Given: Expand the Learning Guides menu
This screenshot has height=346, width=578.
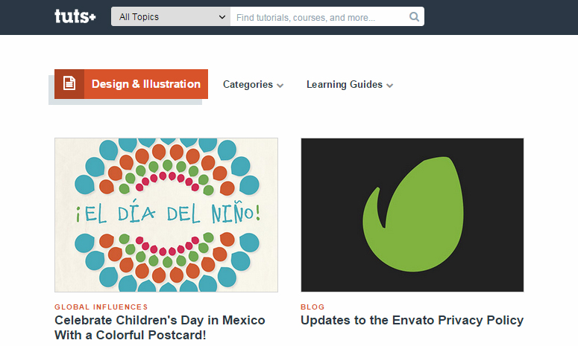Looking at the screenshot, I should [x=350, y=85].
